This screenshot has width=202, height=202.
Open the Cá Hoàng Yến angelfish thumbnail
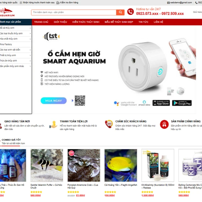click(x=121, y=165)
